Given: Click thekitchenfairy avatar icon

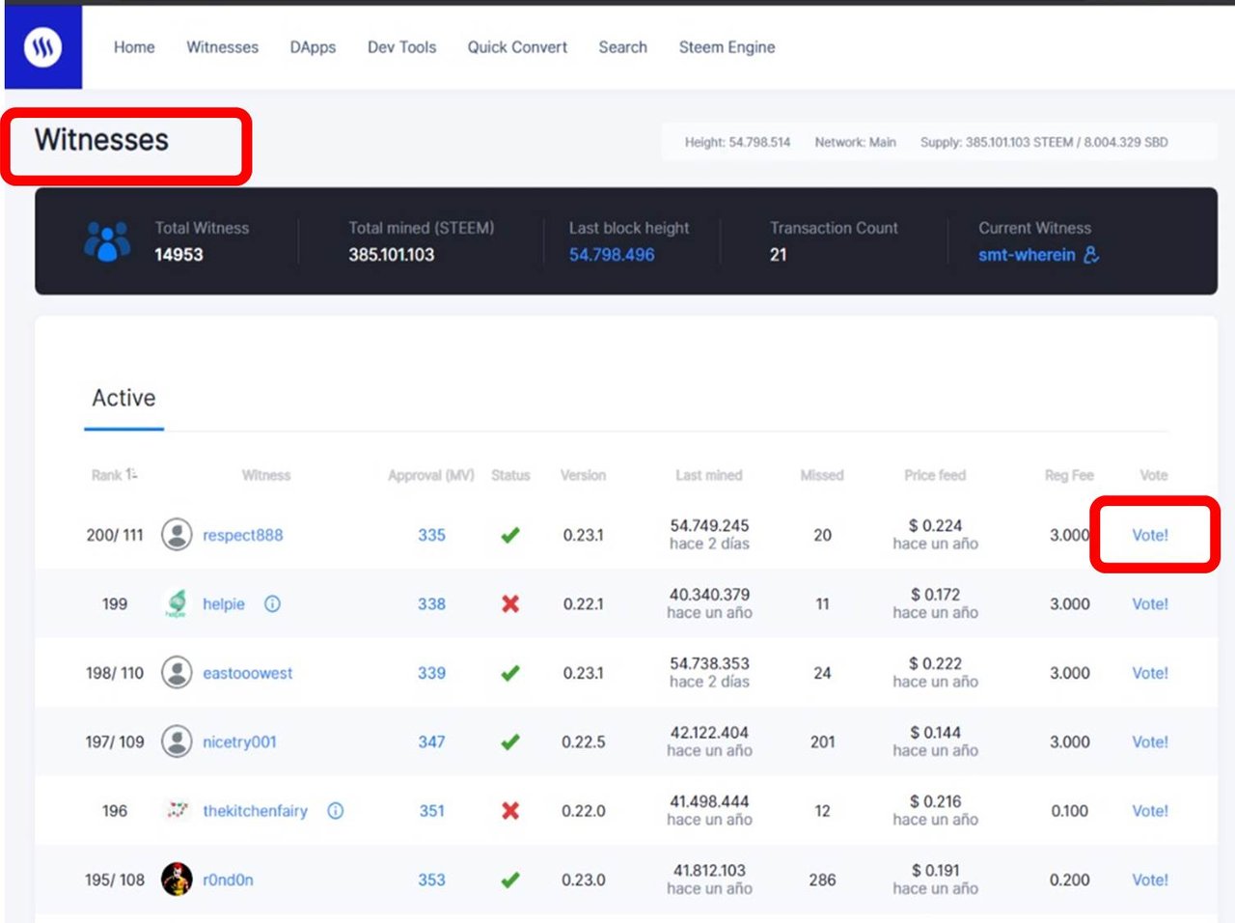Looking at the screenshot, I should (x=177, y=810).
